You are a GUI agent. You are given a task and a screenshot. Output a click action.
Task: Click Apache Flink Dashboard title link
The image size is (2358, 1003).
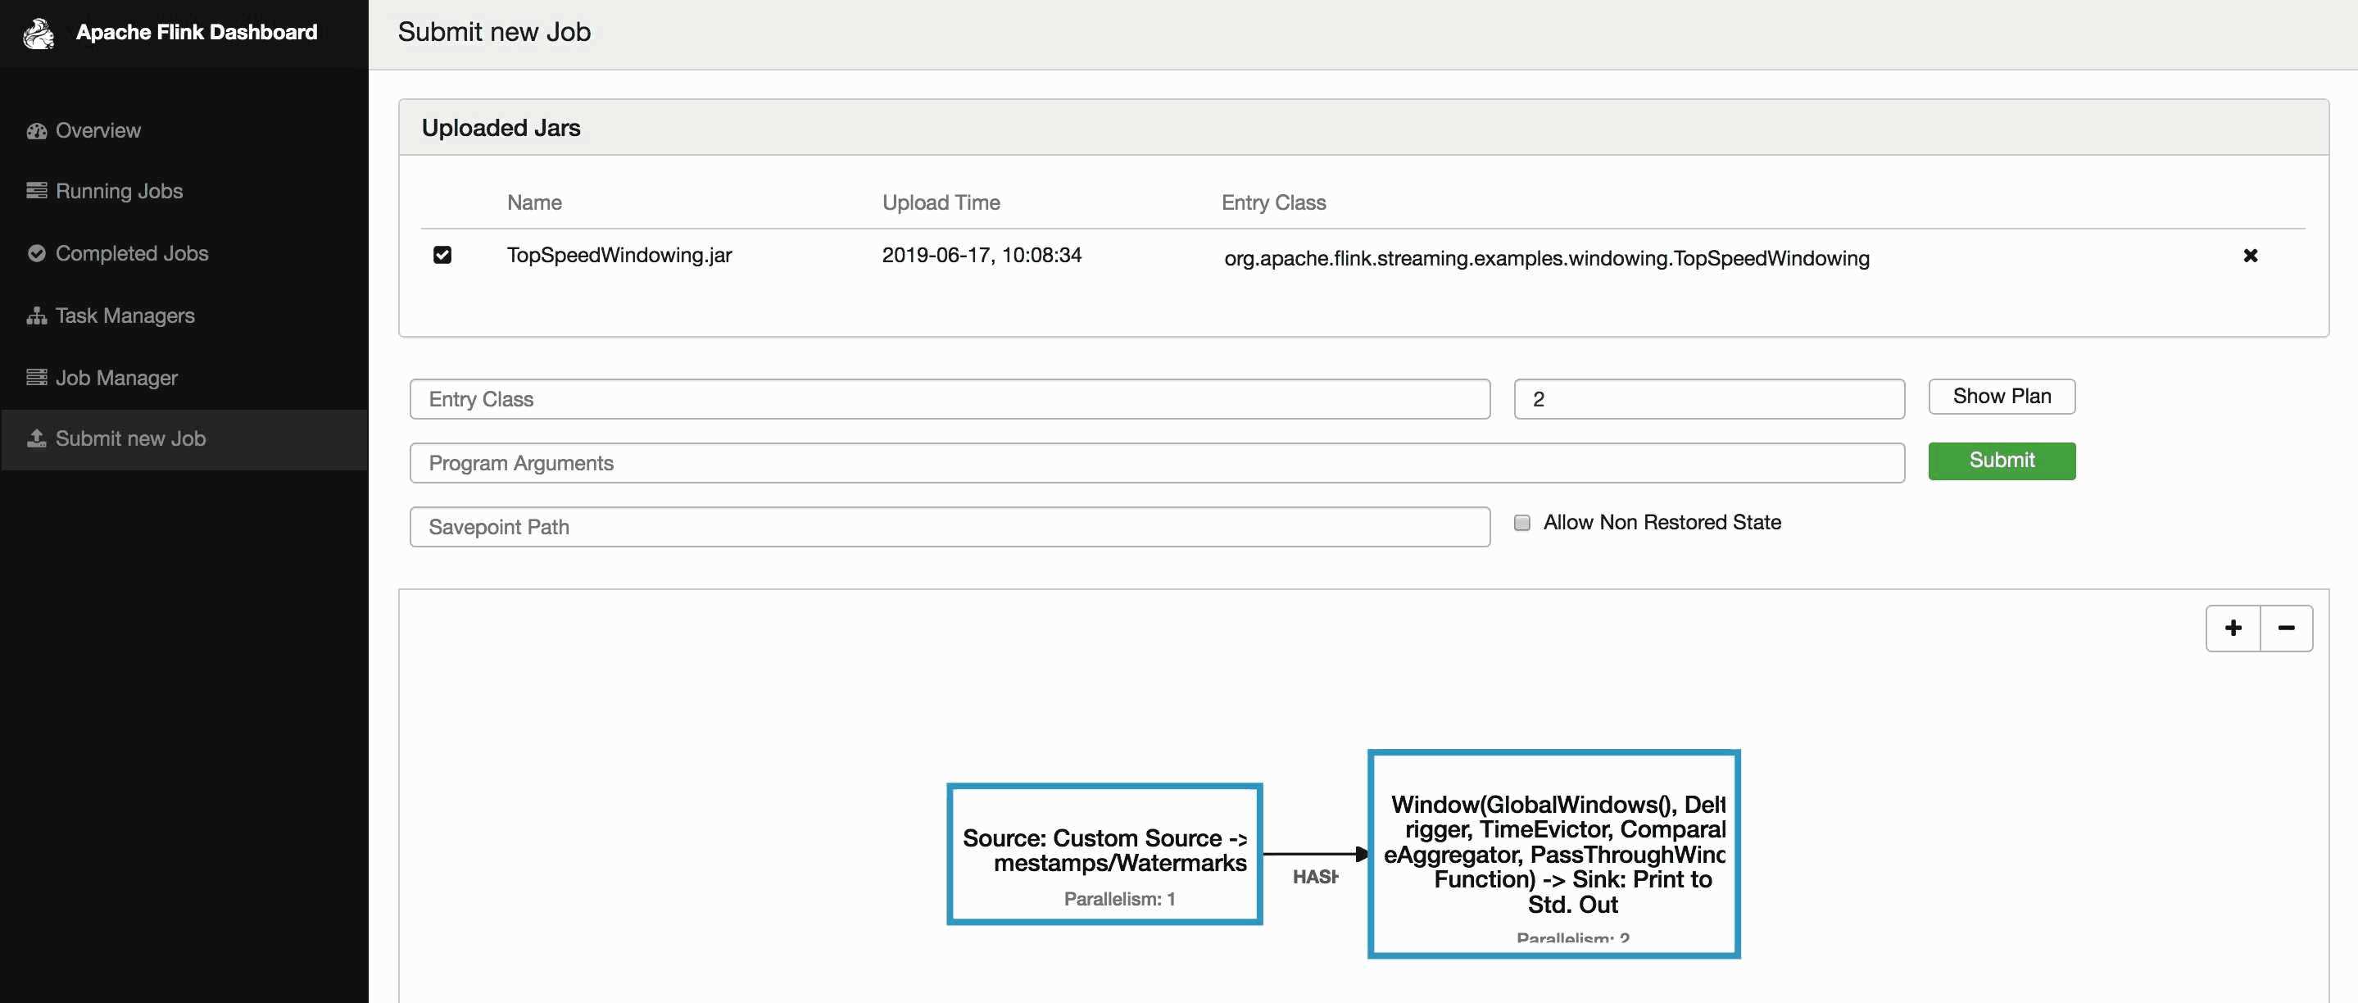point(197,33)
